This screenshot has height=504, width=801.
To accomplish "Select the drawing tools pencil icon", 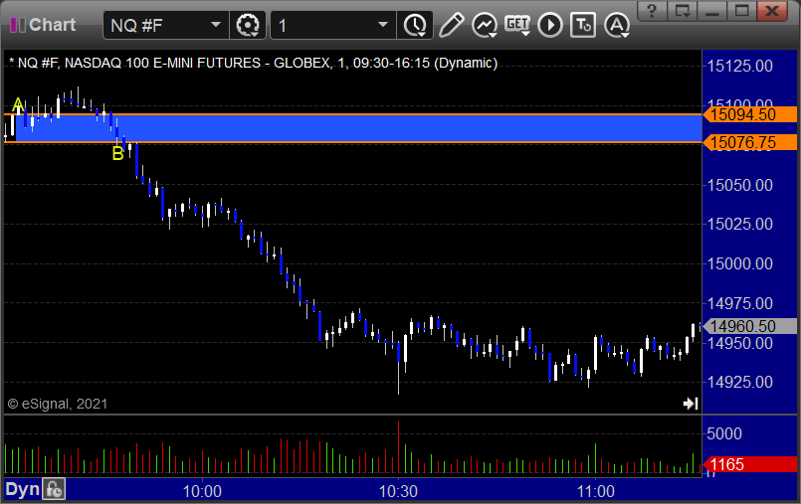I will click(451, 25).
